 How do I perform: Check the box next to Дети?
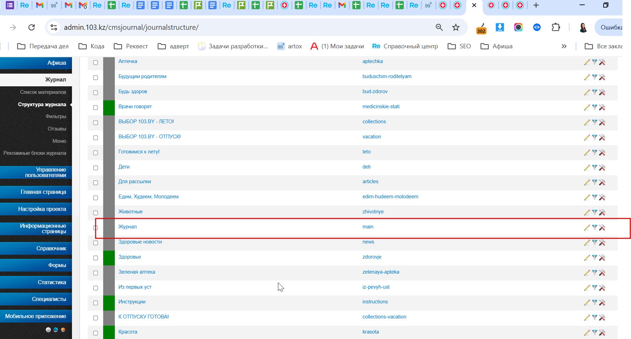(96, 168)
